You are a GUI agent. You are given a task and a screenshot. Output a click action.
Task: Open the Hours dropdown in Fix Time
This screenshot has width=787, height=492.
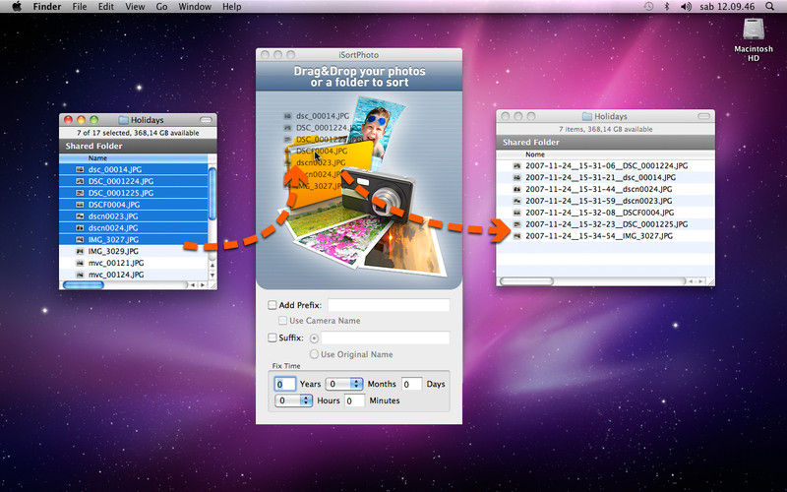(x=294, y=400)
